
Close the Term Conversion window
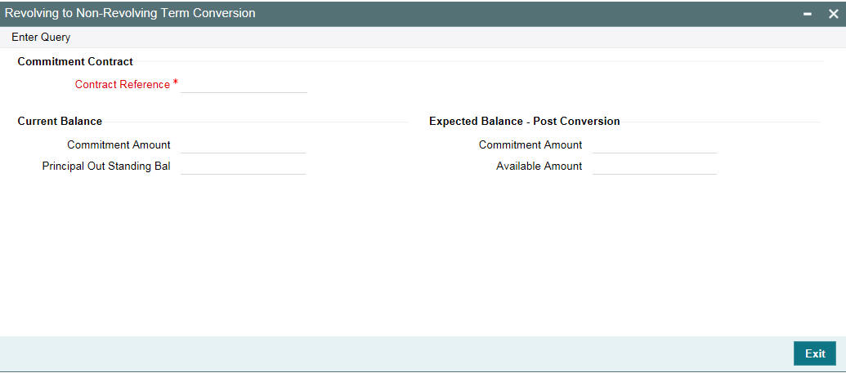coord(834,14)
